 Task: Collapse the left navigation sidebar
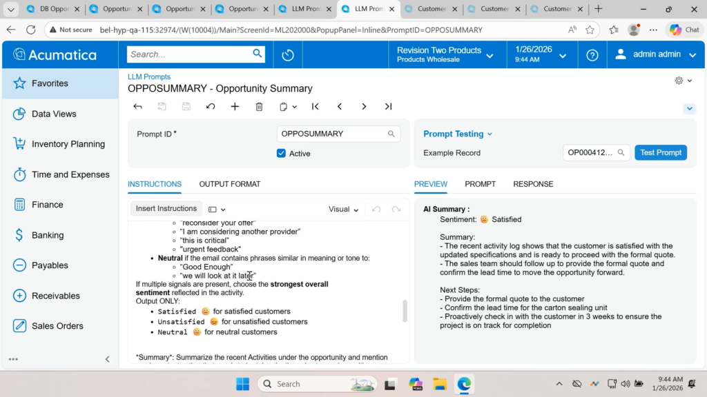[x=107, y=359]
